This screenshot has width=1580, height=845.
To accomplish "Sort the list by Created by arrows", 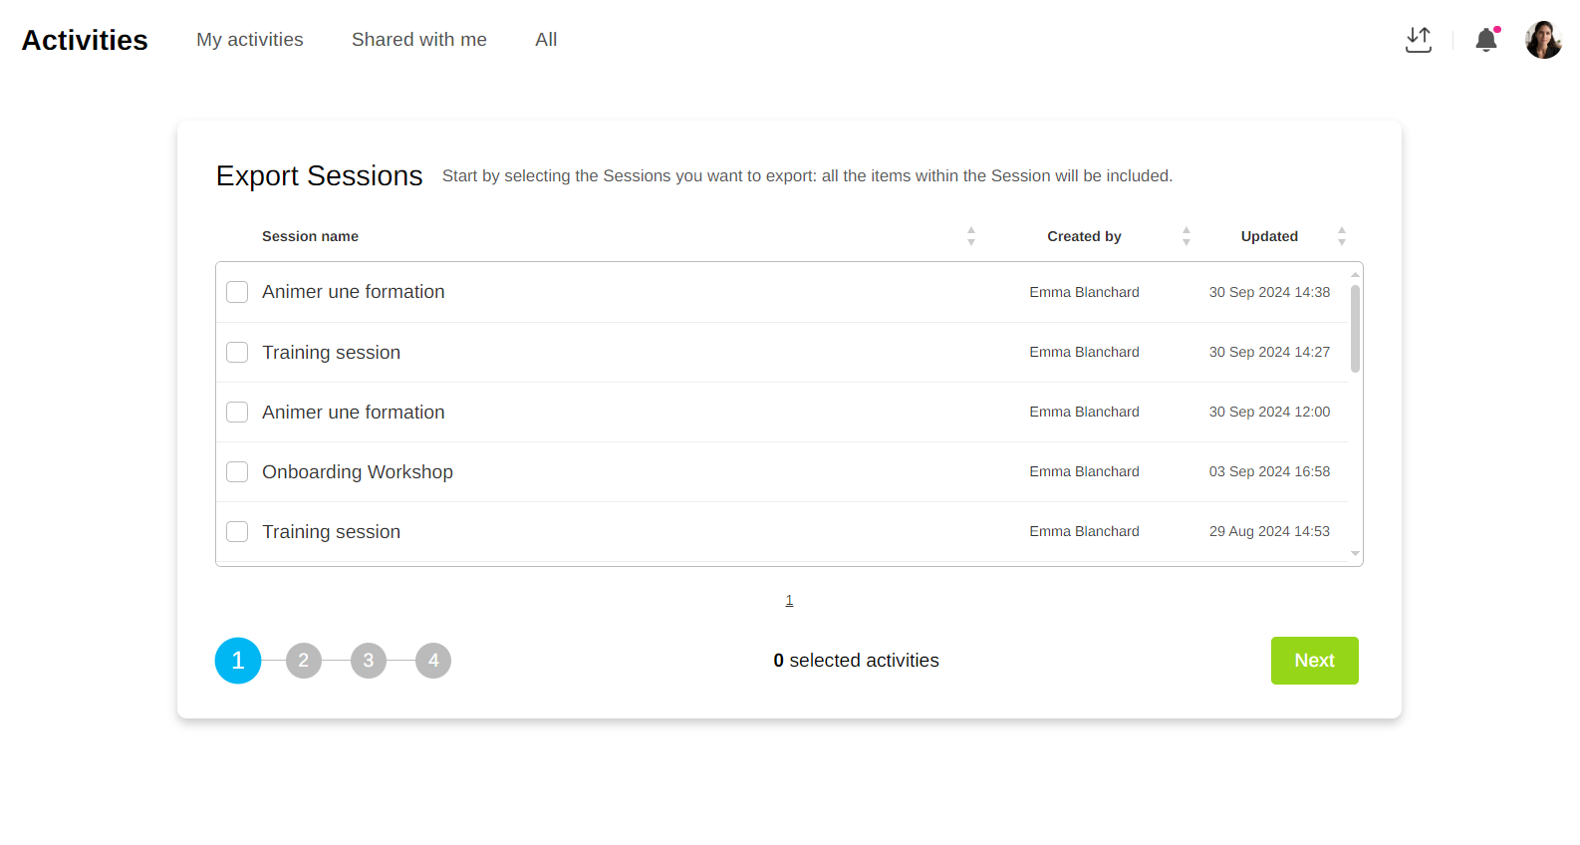I will (x=1185, y=236).
